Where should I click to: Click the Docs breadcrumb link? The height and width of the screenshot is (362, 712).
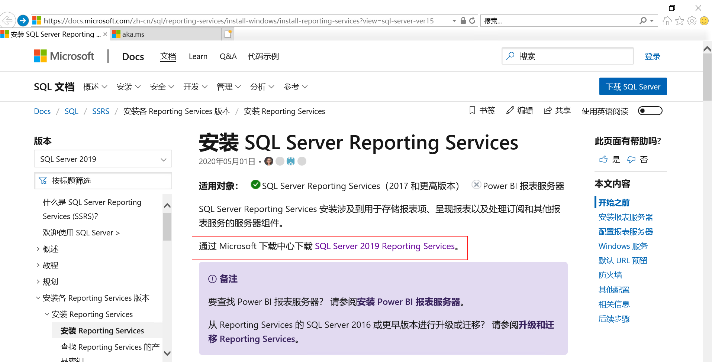(42, 111)
